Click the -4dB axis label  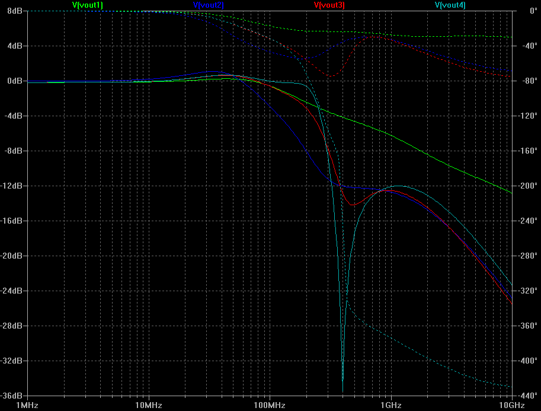click(13, 116)
